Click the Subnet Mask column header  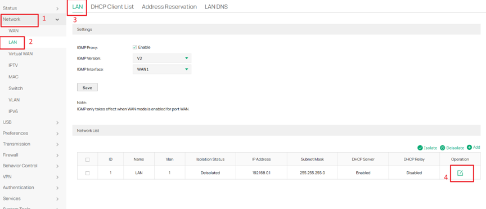(312, 159)
